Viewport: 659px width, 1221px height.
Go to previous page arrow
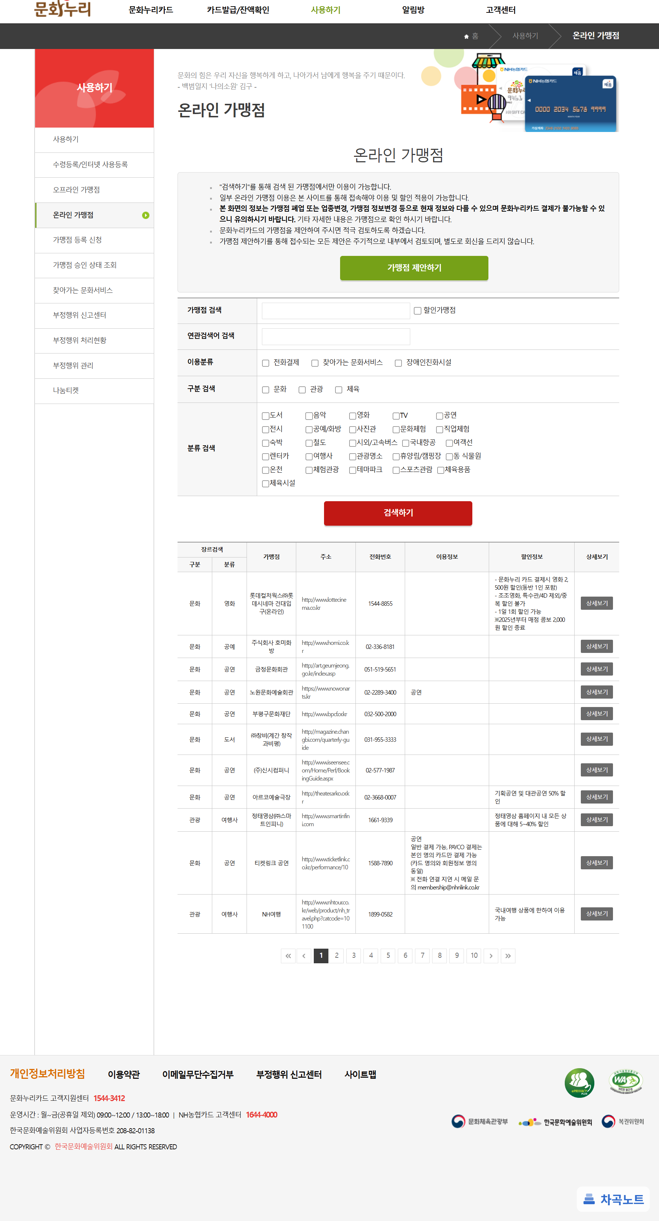tap(304, 956)
